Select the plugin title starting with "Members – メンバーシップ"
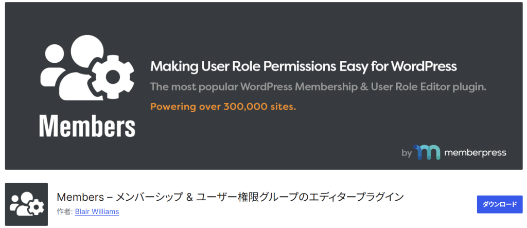Image resolution: width=527 pixels, height=228 pixels. [230, 197]
